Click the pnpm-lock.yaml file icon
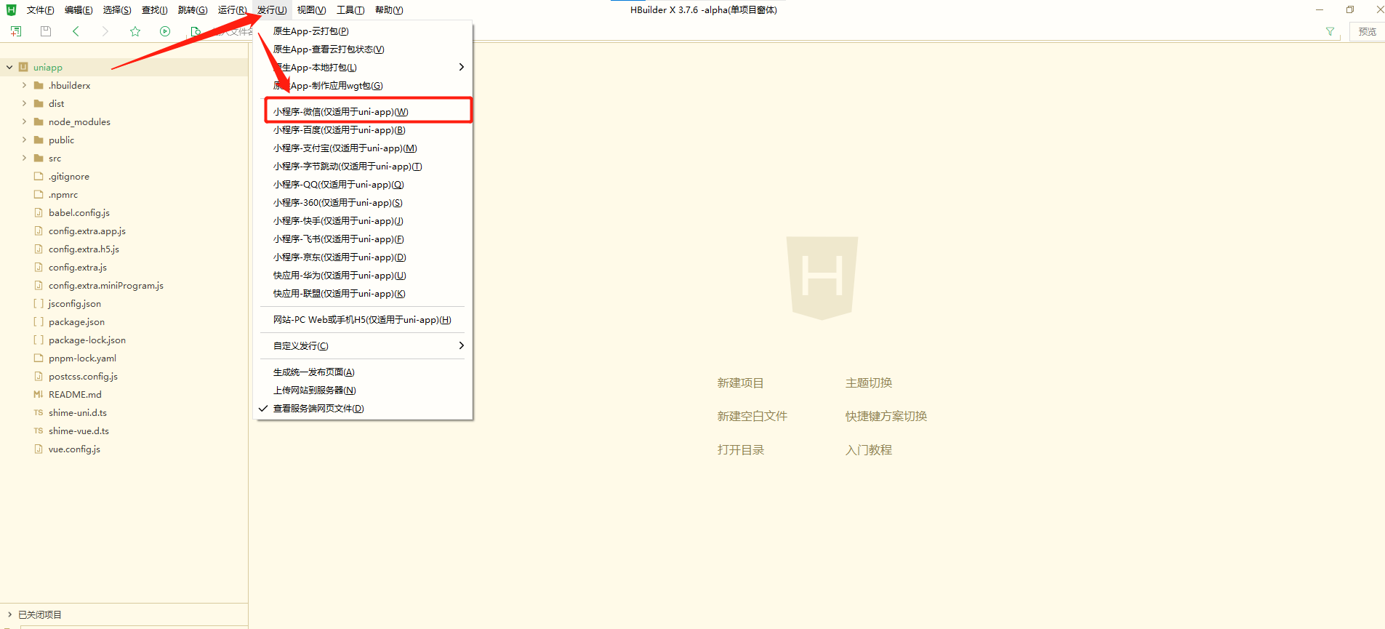 39,358
